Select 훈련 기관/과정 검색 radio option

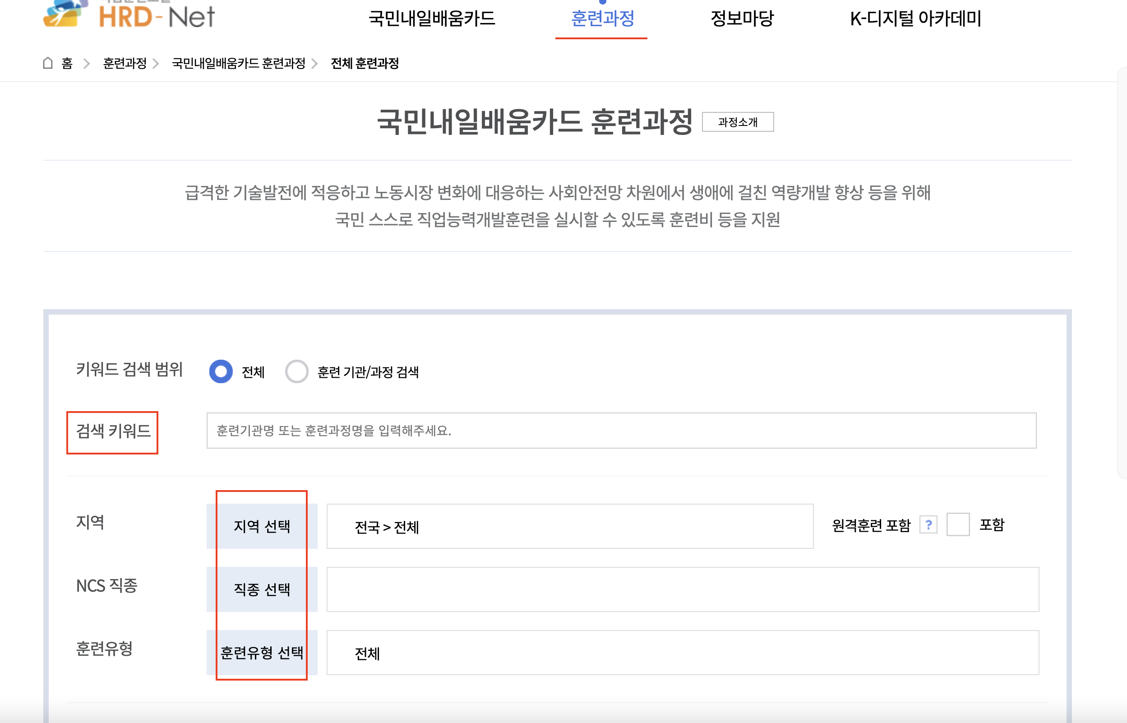pos(297,371)
